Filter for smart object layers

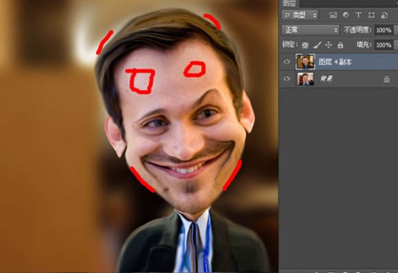[x=384, y=15]
